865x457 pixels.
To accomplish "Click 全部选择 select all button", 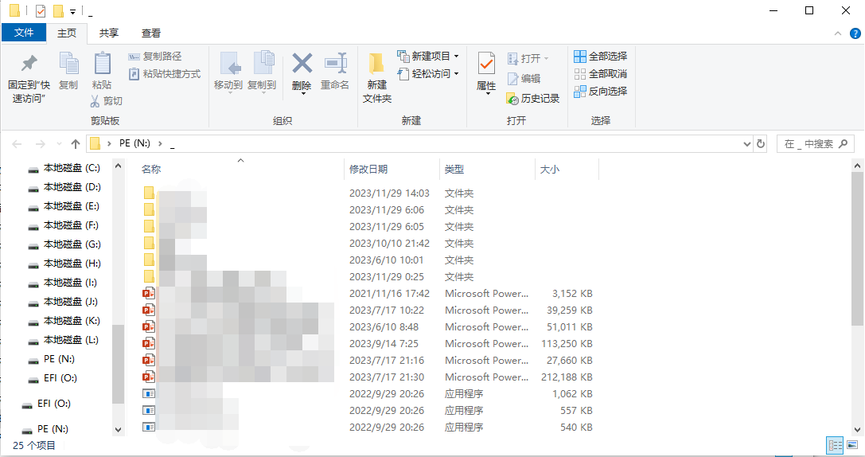I will (x=601, y=57).
